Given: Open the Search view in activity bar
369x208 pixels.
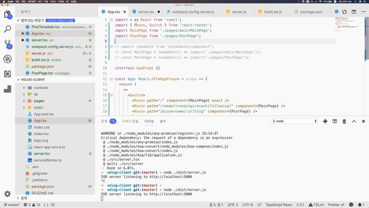Looking at the screenshot, I should pyautogui.click(x=7, y=29).
